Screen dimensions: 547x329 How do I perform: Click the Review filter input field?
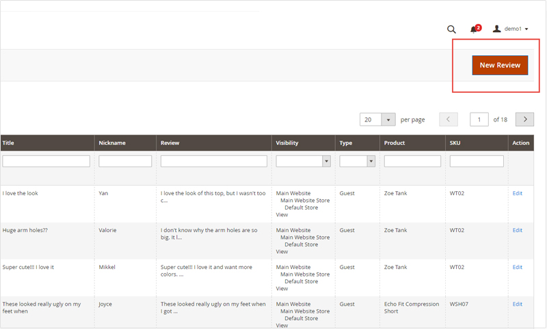[214, 161]
